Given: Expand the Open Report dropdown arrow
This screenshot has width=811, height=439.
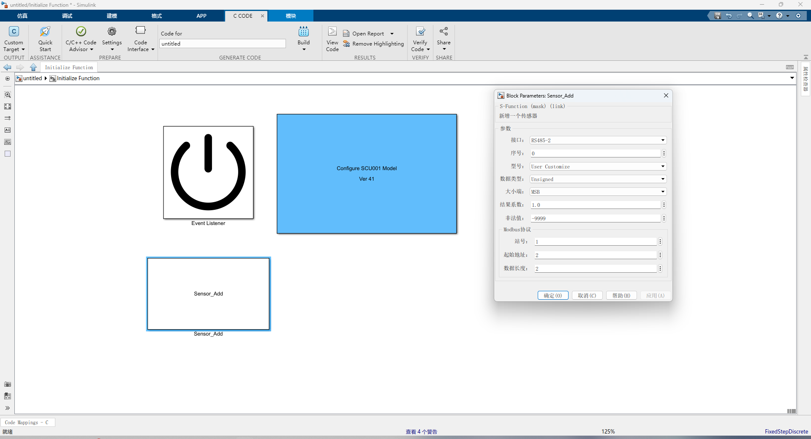Looking at the screenshot, I should click(392, 34).
